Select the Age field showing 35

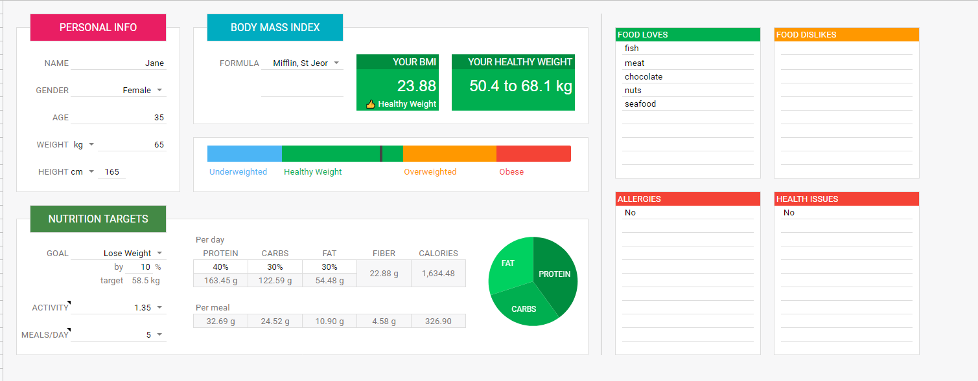[119, 118]
